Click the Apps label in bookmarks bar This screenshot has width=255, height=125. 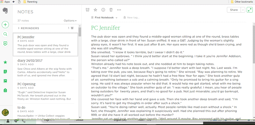[7, 2]
